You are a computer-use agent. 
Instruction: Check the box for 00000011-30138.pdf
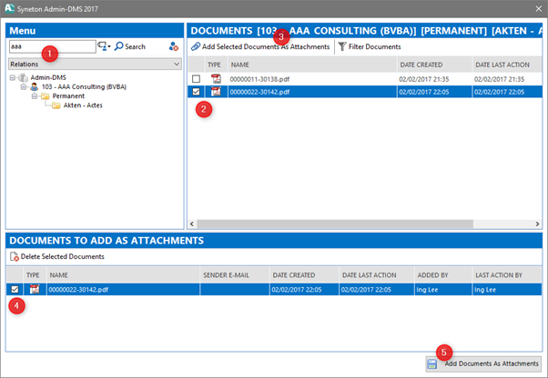pos(197,79)
